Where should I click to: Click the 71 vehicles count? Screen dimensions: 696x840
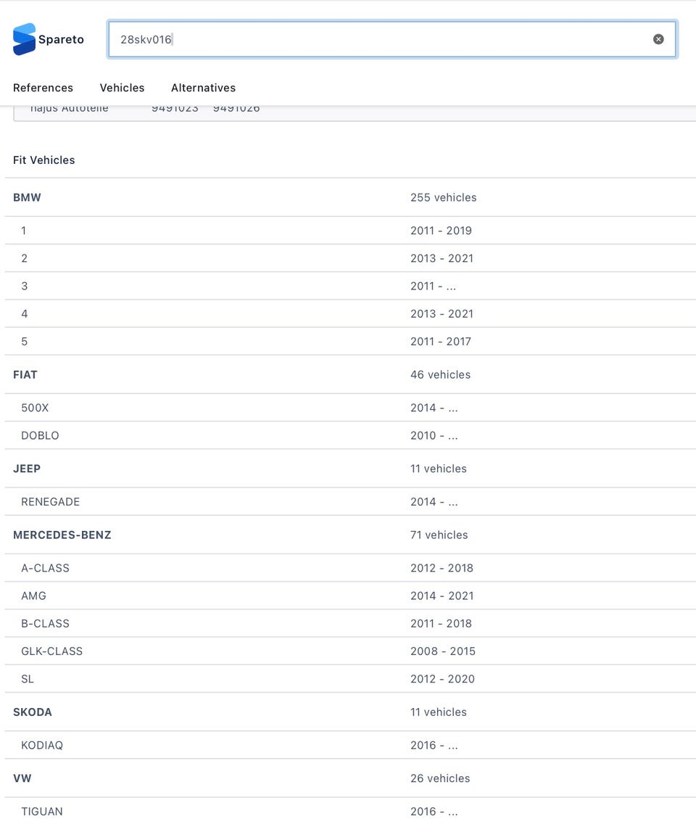click(439, 535)
